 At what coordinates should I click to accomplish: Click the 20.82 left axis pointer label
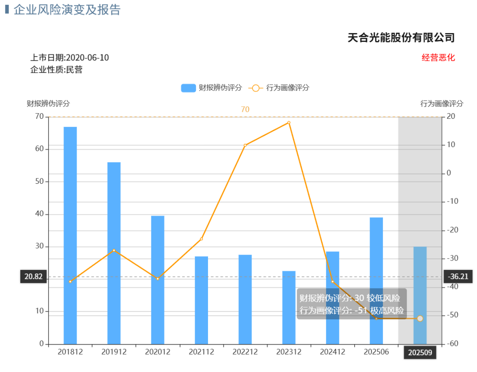tap(34, 277)
